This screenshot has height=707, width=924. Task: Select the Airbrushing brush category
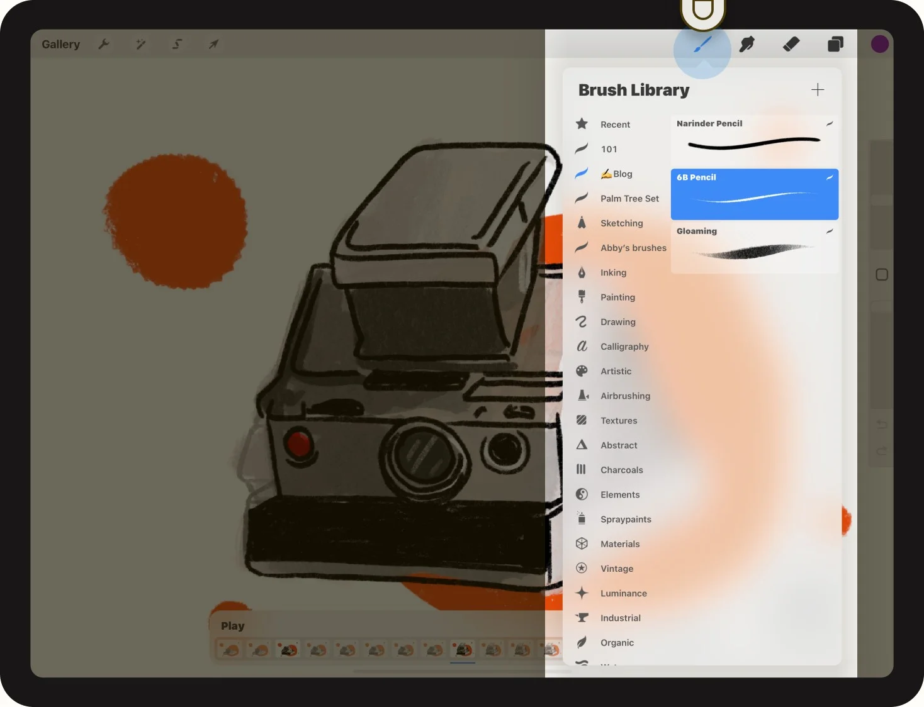pos(626,396)
